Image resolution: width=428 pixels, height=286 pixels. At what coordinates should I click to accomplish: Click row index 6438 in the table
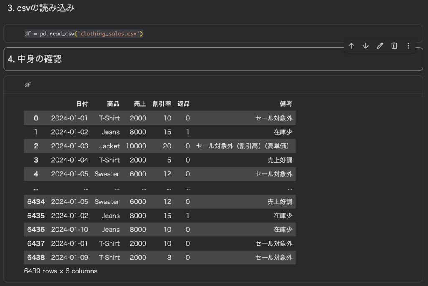click(36, 258)
